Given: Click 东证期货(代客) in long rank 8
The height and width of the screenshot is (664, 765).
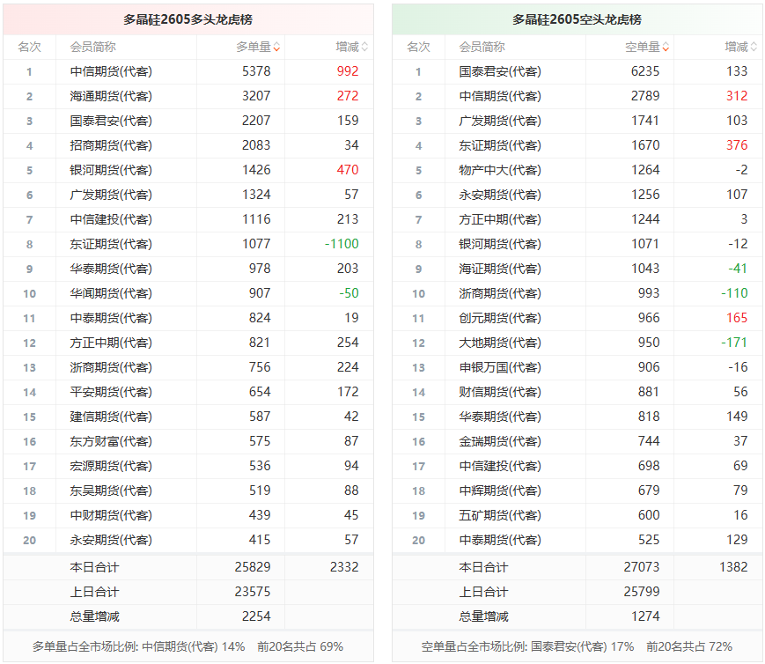Looking at the screenshot, I should tap(111, 244).
